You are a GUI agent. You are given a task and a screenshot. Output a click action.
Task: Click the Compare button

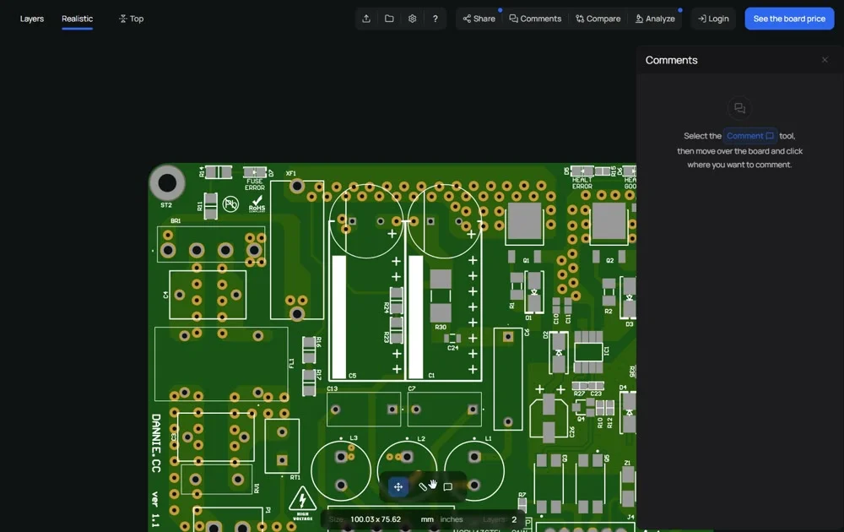coord(598,19)
